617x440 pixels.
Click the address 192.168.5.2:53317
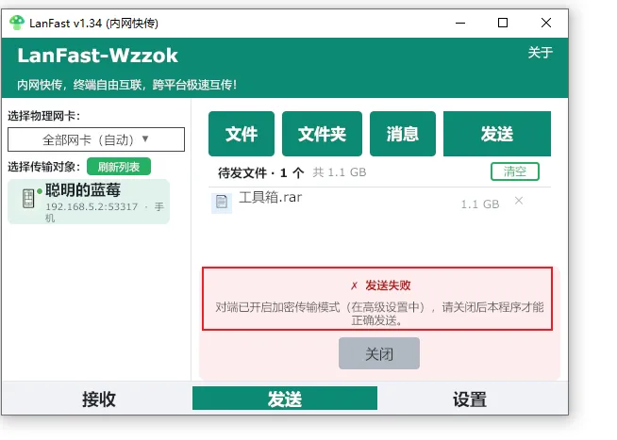click(92, 206)
